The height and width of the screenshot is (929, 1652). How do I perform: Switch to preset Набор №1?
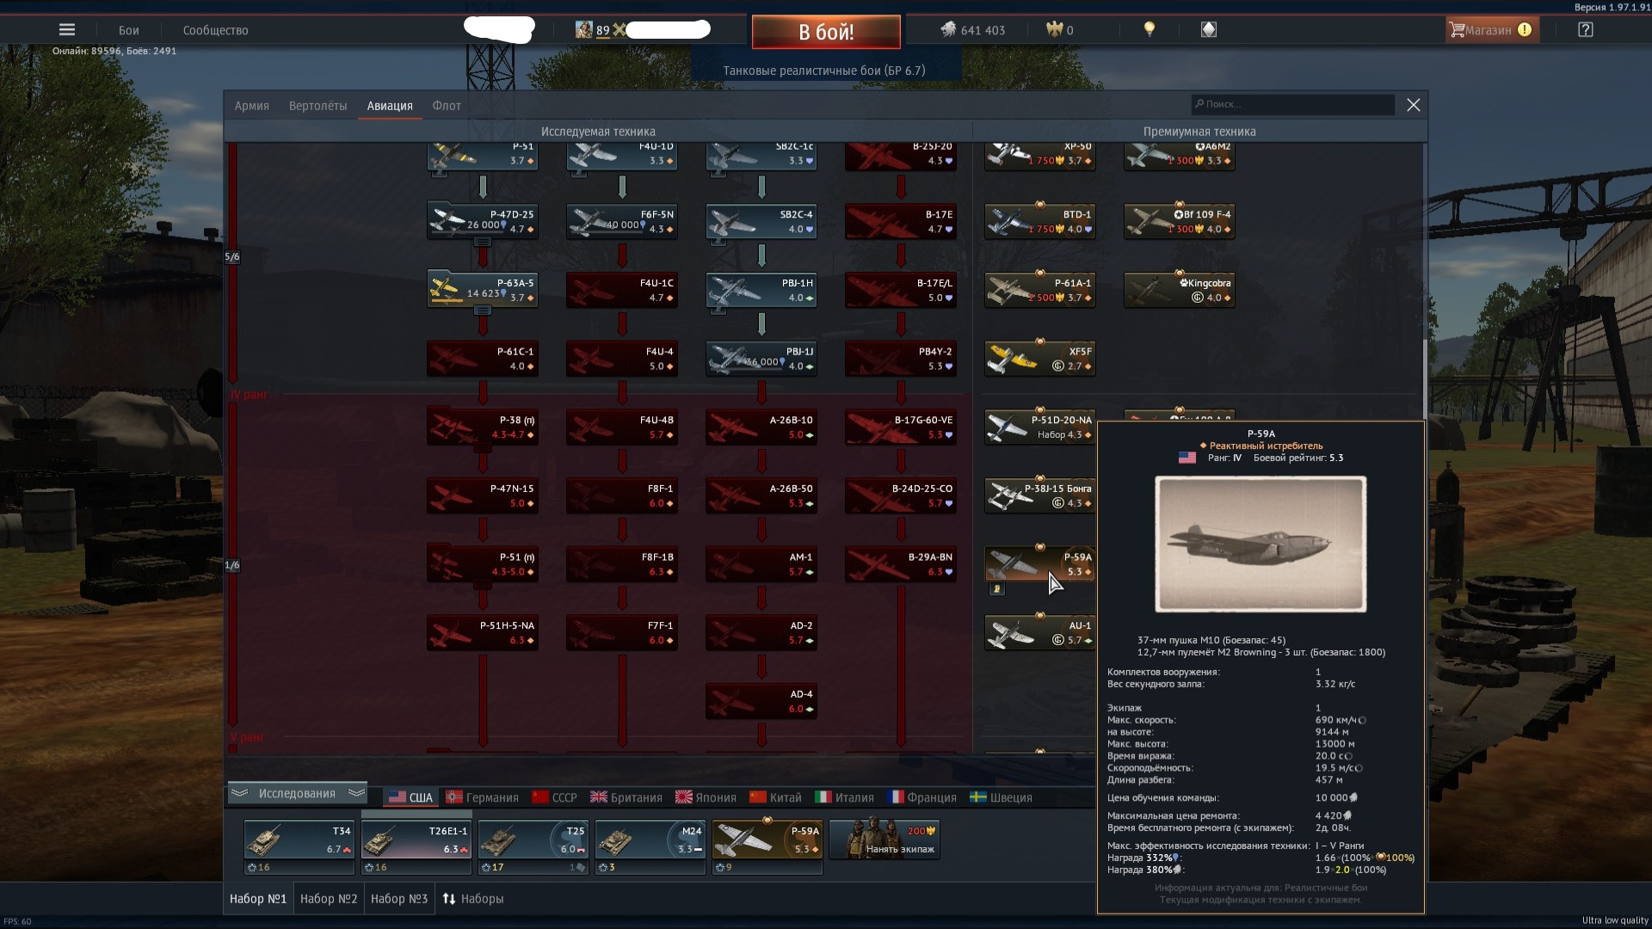(258, 899)
